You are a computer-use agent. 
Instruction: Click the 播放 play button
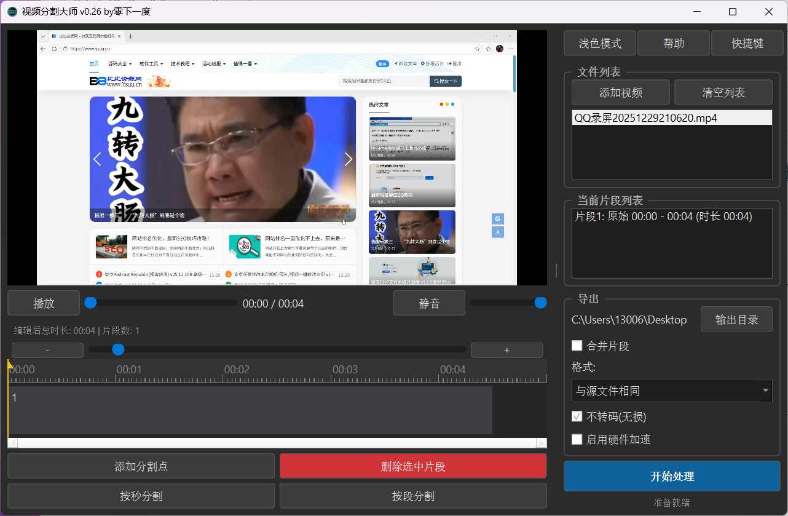pyautogui.click(x=44, y=303)
